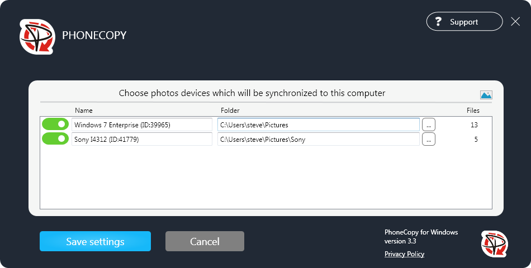Image resolution: width=531 pixels, height=268 pixels.
Task: Click the Folder column header
Action: click(x=230, y=111)
